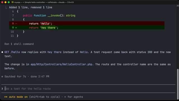Click the asterisk icon before 'Sautéed'
Viewport: 179px width, 101px height.
(2, 77)
